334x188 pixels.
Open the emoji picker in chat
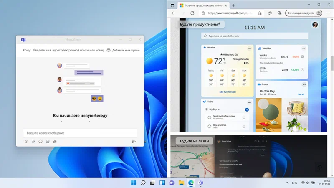coord(40,142)
